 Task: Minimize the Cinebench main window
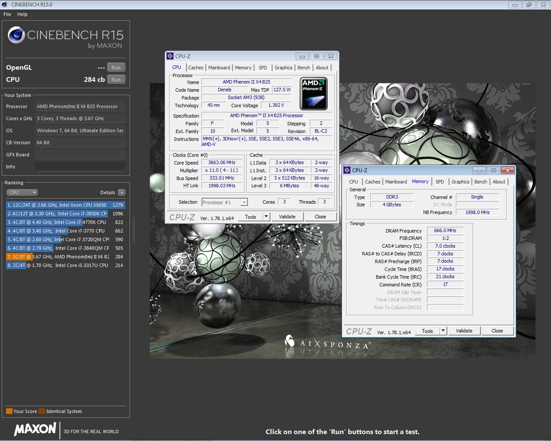pyautogui.click(x=515, y=5)
